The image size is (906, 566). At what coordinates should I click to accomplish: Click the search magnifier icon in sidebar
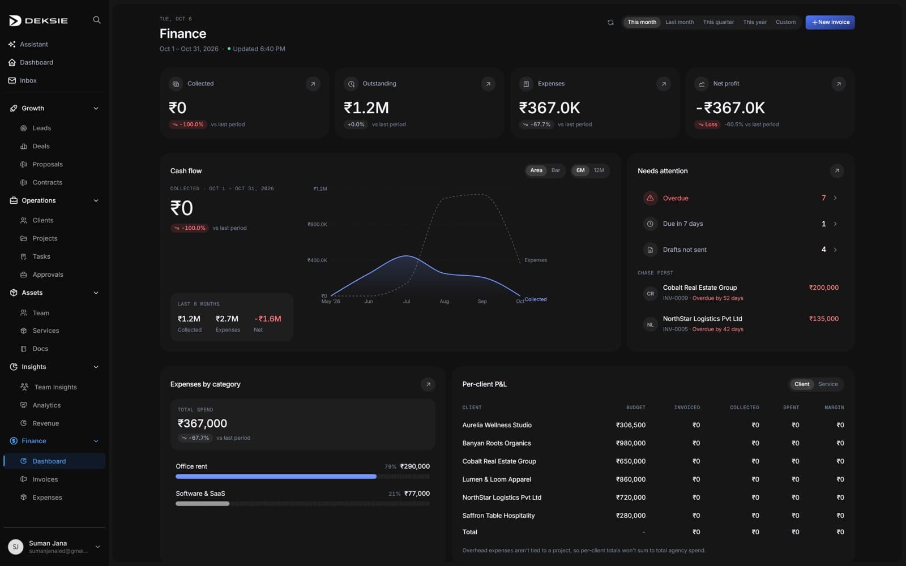pos(97,20)
